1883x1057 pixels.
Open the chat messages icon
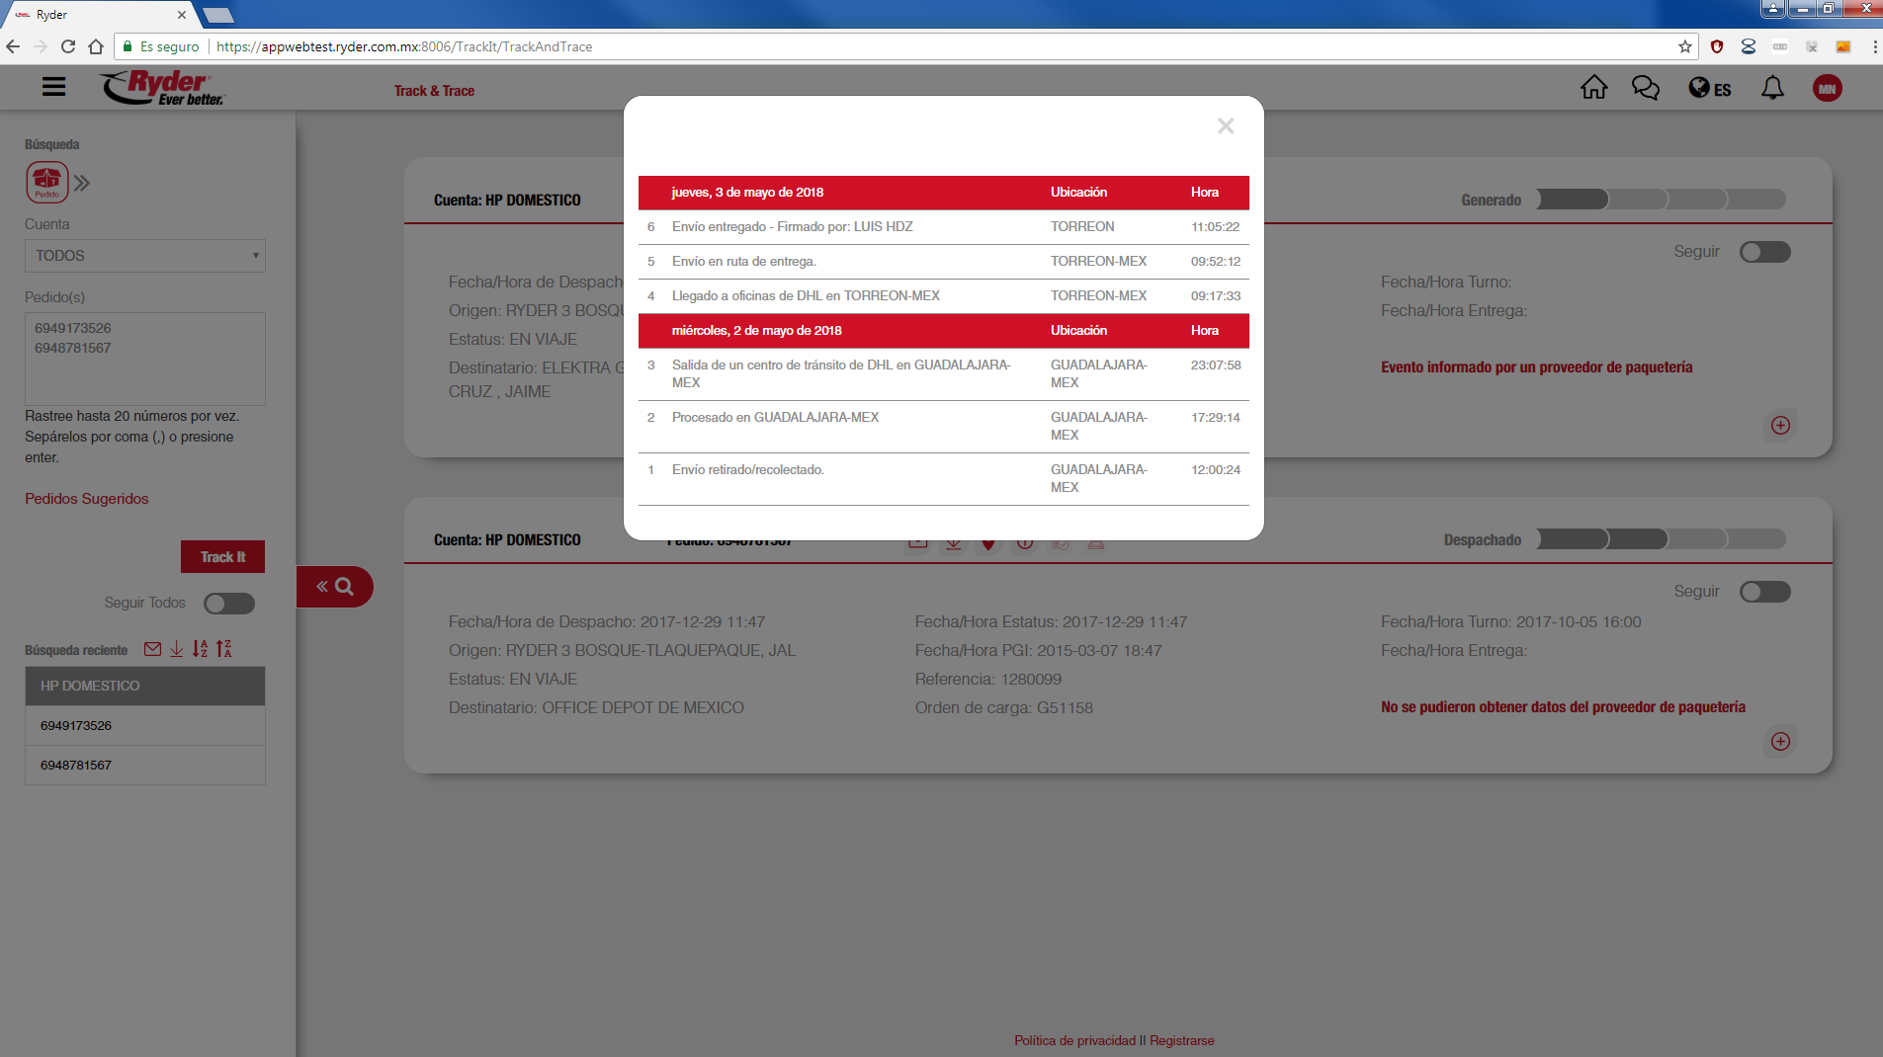(x=1645, y=88)
